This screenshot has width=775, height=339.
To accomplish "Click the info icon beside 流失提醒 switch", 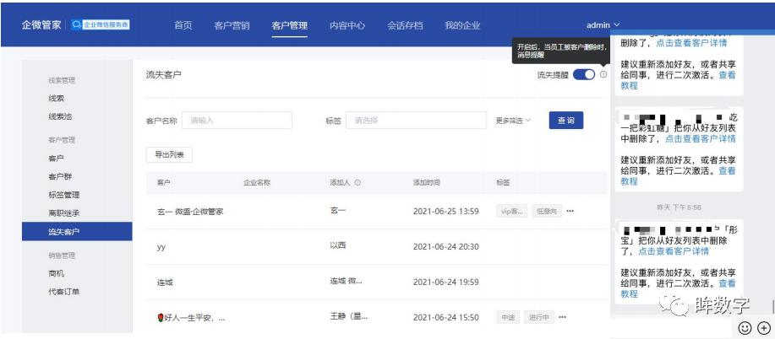I will (x=603, y=74).
